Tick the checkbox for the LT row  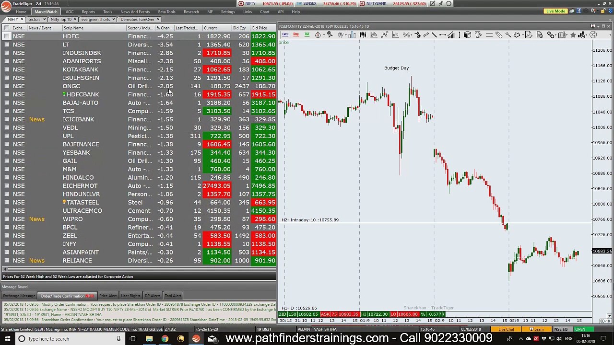[7, 45]
